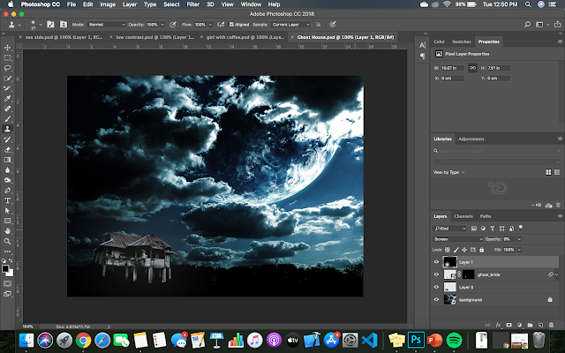Open the clone stamp Opacity slider dropdown
The height and width of the screenshot is (353, 565).
[x=162, y=25]
